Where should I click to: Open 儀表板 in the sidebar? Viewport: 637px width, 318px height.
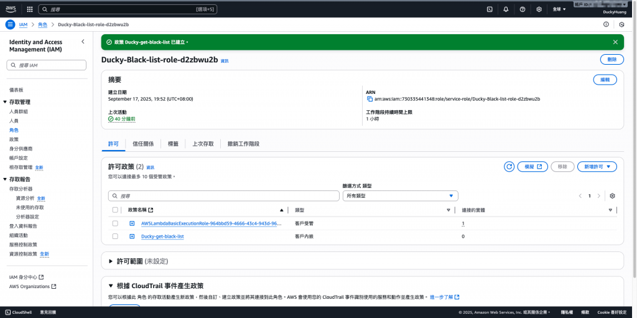16,90
